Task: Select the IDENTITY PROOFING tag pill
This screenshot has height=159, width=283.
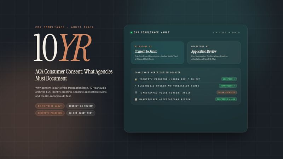Action: point(50,113)
